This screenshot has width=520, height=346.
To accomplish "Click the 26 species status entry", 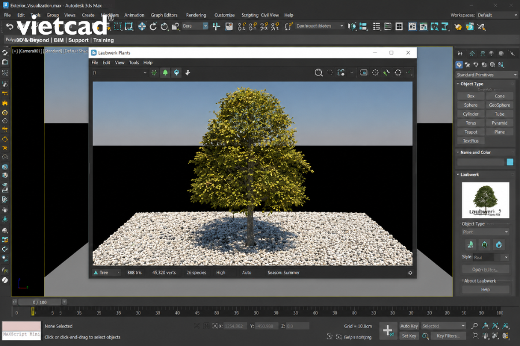I will [196, 273].
